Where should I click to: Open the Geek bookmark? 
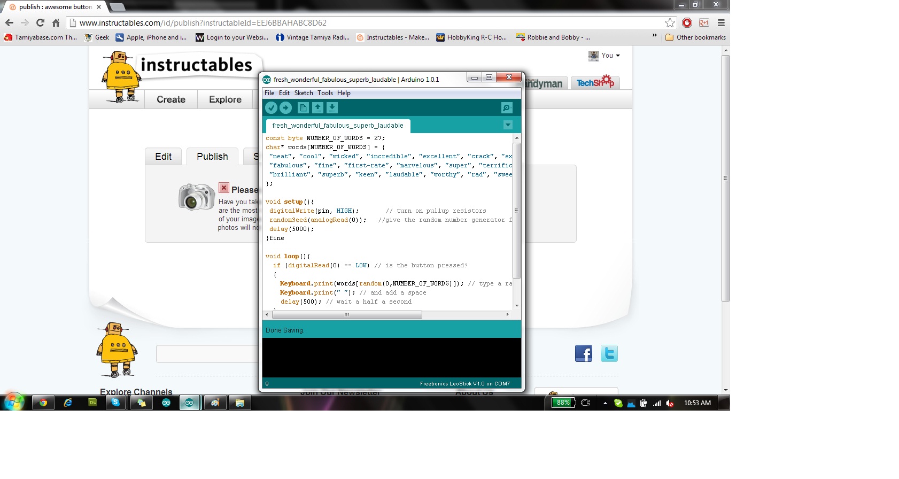(97, 37)
